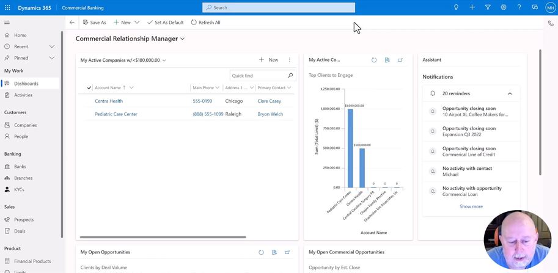Open the help question mark icon
558x273 pixels.
point(519,7)
